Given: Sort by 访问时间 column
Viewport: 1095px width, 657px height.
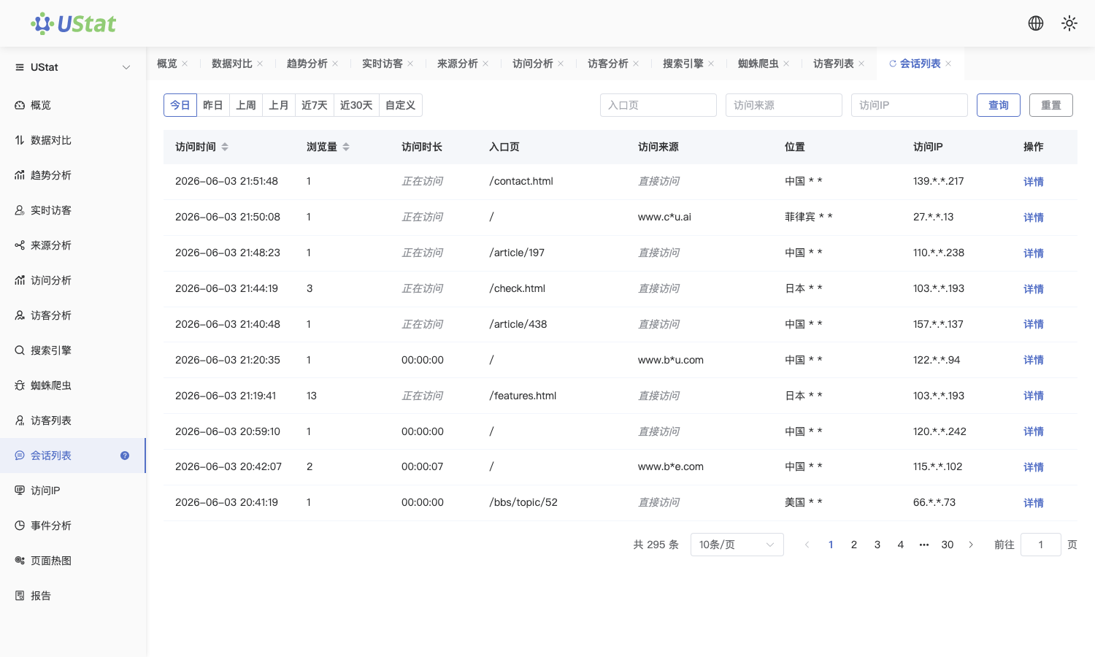Looking at the screenshot, I should (x=225, y=147).
